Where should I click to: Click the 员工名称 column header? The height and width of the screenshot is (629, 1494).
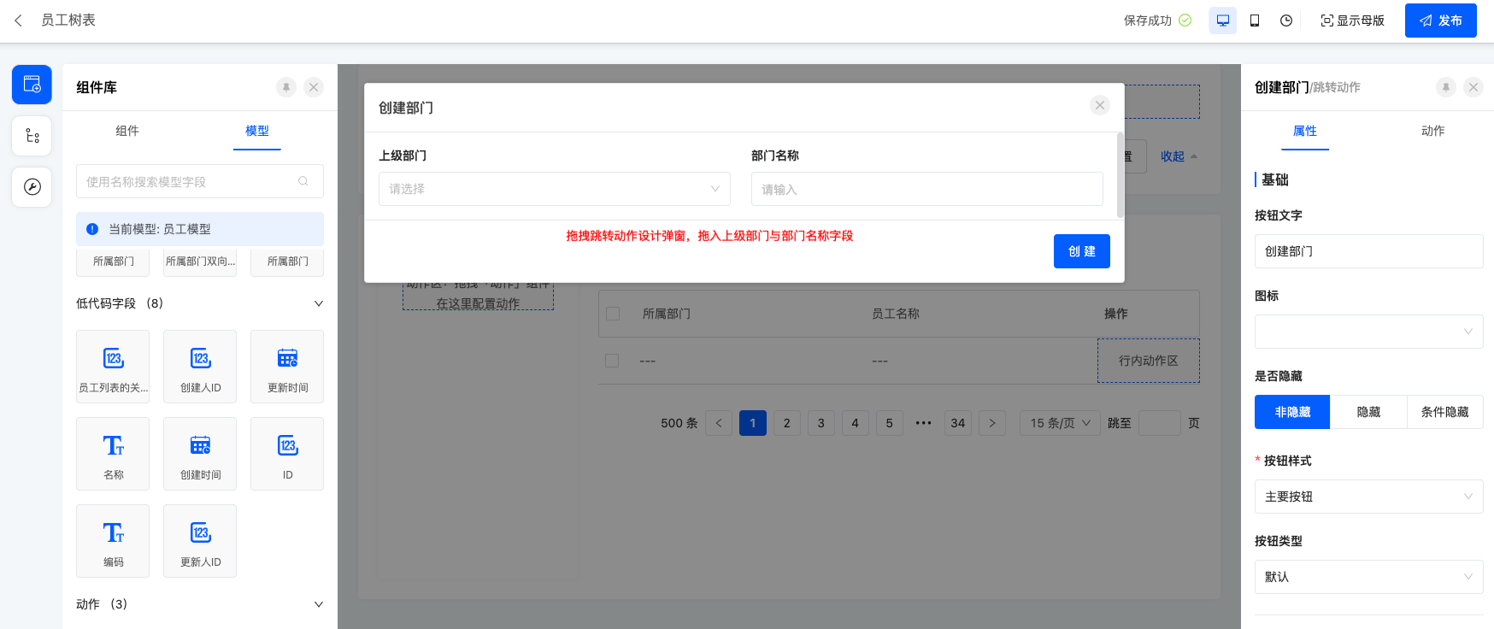coord(896,314)
